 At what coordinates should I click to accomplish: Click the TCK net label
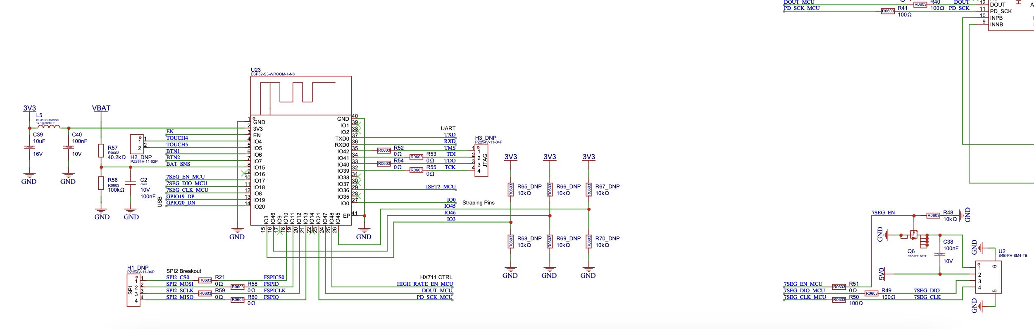(450, 167)
